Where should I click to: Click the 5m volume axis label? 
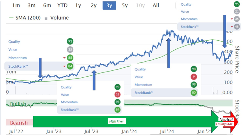(x=10, y=82)
